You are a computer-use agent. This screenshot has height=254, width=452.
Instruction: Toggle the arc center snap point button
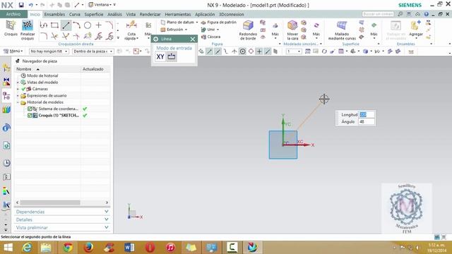click(243, 52)
